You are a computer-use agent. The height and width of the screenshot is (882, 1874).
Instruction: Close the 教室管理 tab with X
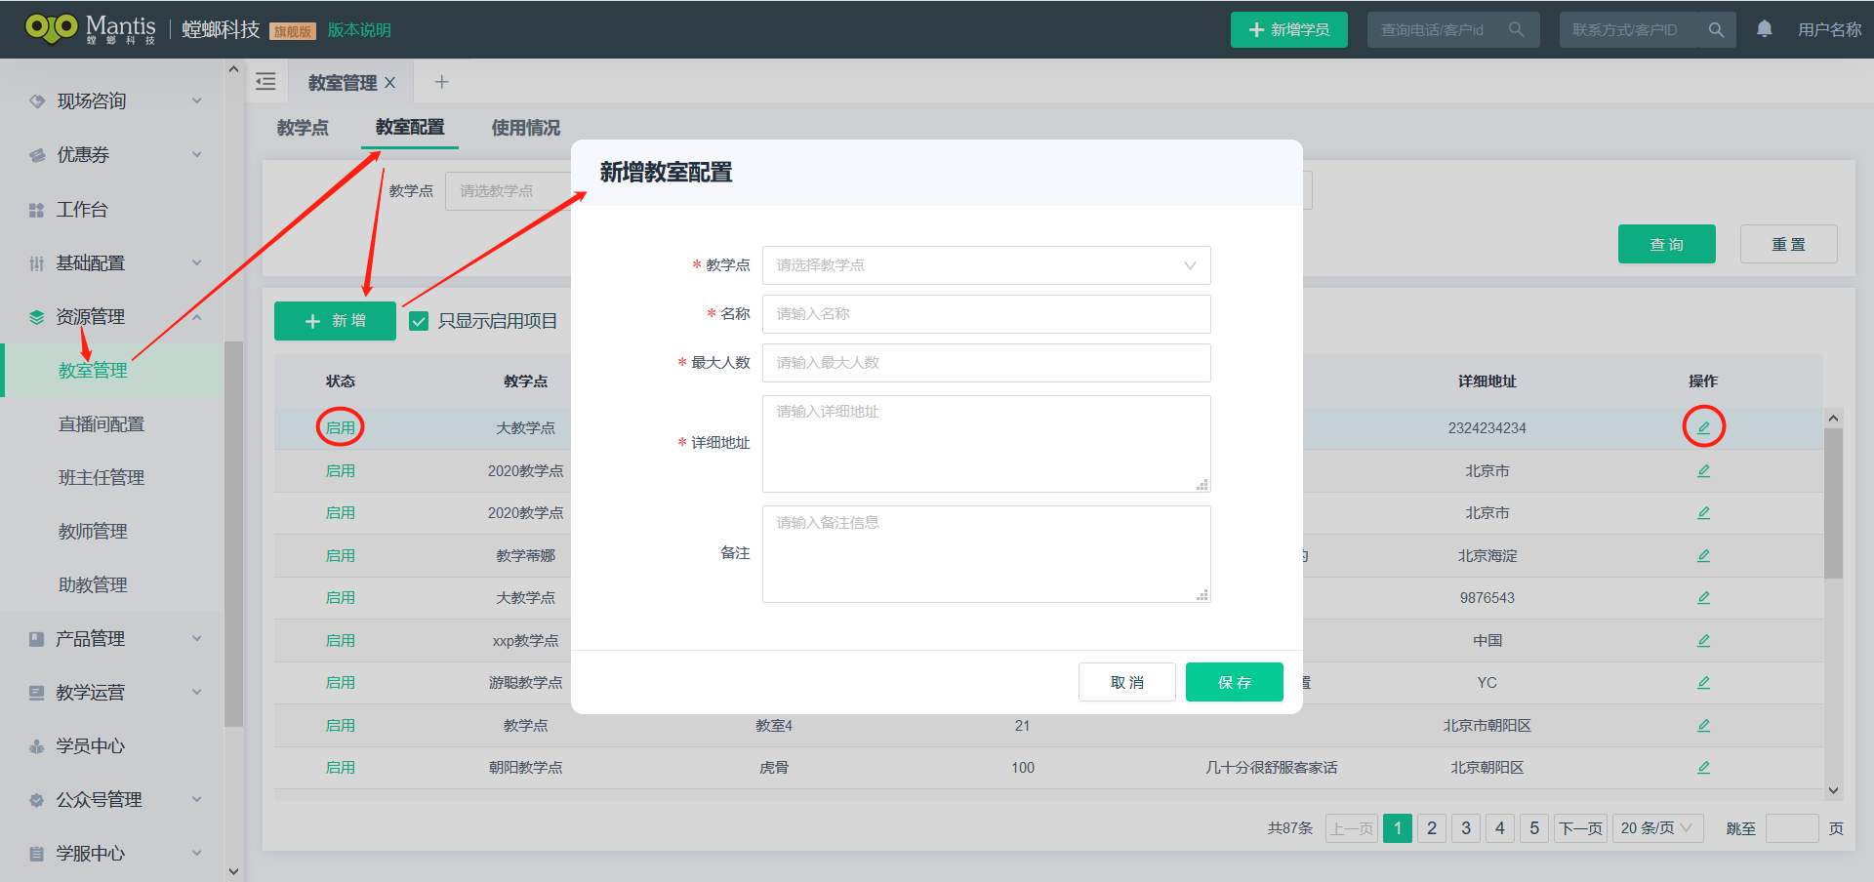pyautogui.click(x=390, y=83)
